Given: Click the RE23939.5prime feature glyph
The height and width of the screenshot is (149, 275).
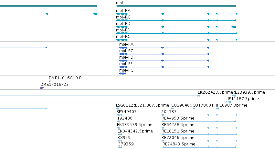Looking at the screenshot, I should click(234, 96).
